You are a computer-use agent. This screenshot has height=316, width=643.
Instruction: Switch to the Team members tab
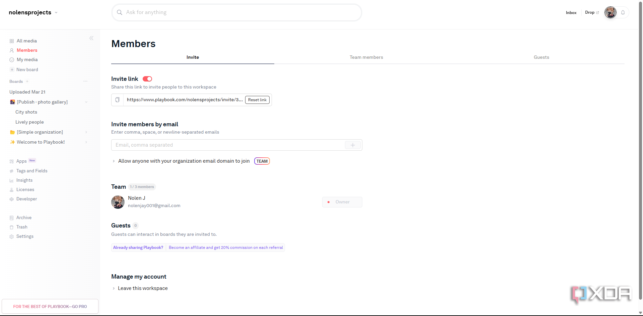(x=366, y=57)
